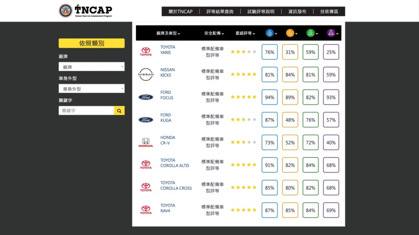
Task: Click the Honda logo in the CR-V row
Action: pyautogui.click(x=146, y=142)
